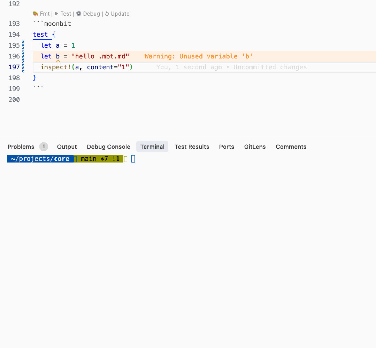Click the "Warning: Unused variable 'b'" inline message

coord(198,56)
